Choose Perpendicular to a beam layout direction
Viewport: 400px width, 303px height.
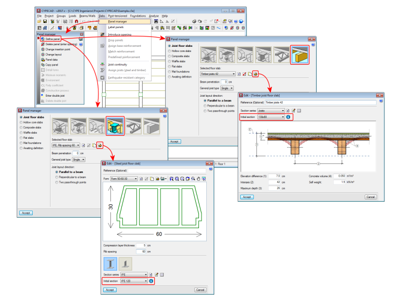point(57,177)
